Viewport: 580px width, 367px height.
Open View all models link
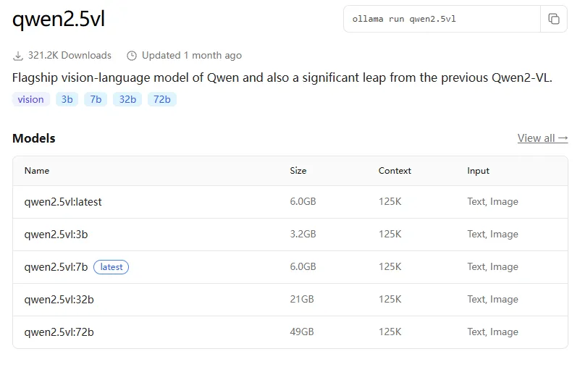click(x=542, y=138)
